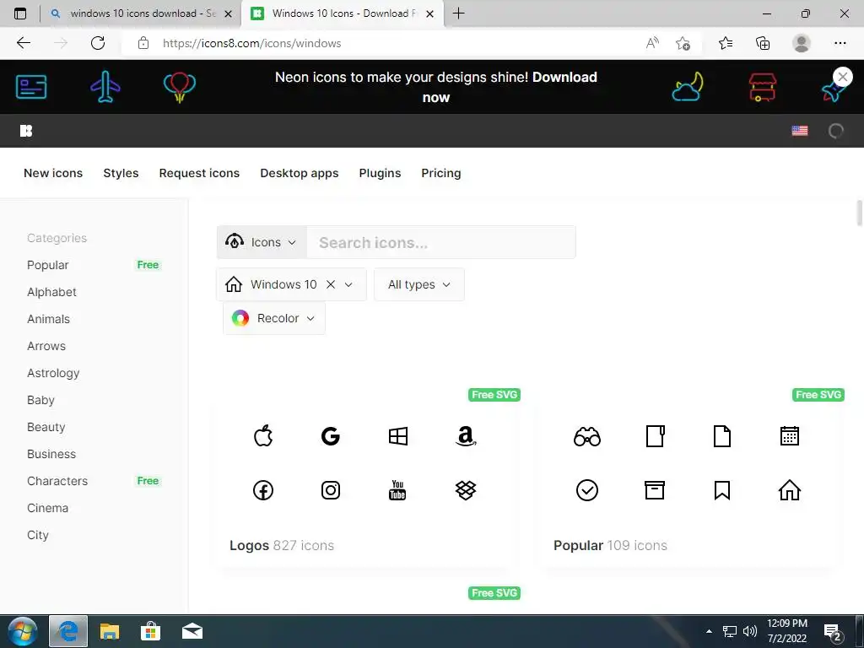
Task: Navigate to Pricing page
Action: point(440,173)
